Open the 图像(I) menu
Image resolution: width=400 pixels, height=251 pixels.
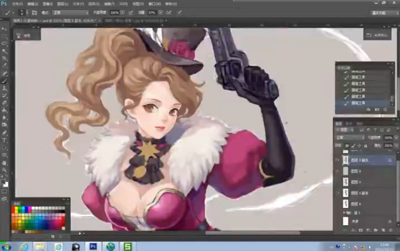tap(47, 4)
